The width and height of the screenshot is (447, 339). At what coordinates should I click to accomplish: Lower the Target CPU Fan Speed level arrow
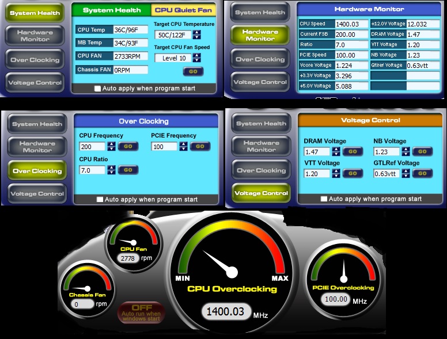pos(196,60)
